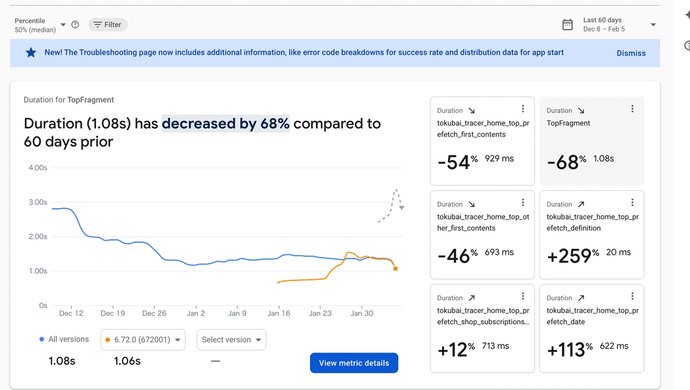This screenshot has height=390, width=690.
Task: Click the calendar icon for date range
Action: pyautogui.click(x=568, y=24)
